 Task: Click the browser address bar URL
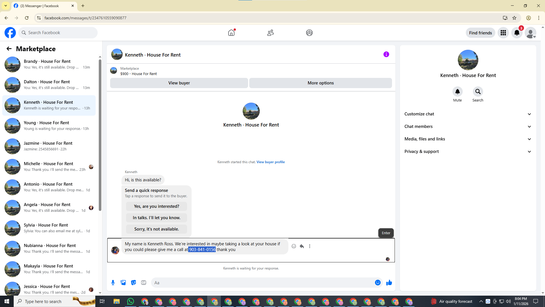[85, 18]
